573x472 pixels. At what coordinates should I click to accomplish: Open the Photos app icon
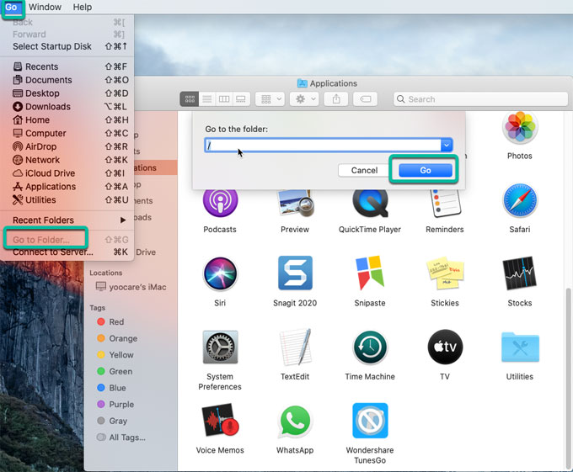pyautogui.click(x=520, y=129)
